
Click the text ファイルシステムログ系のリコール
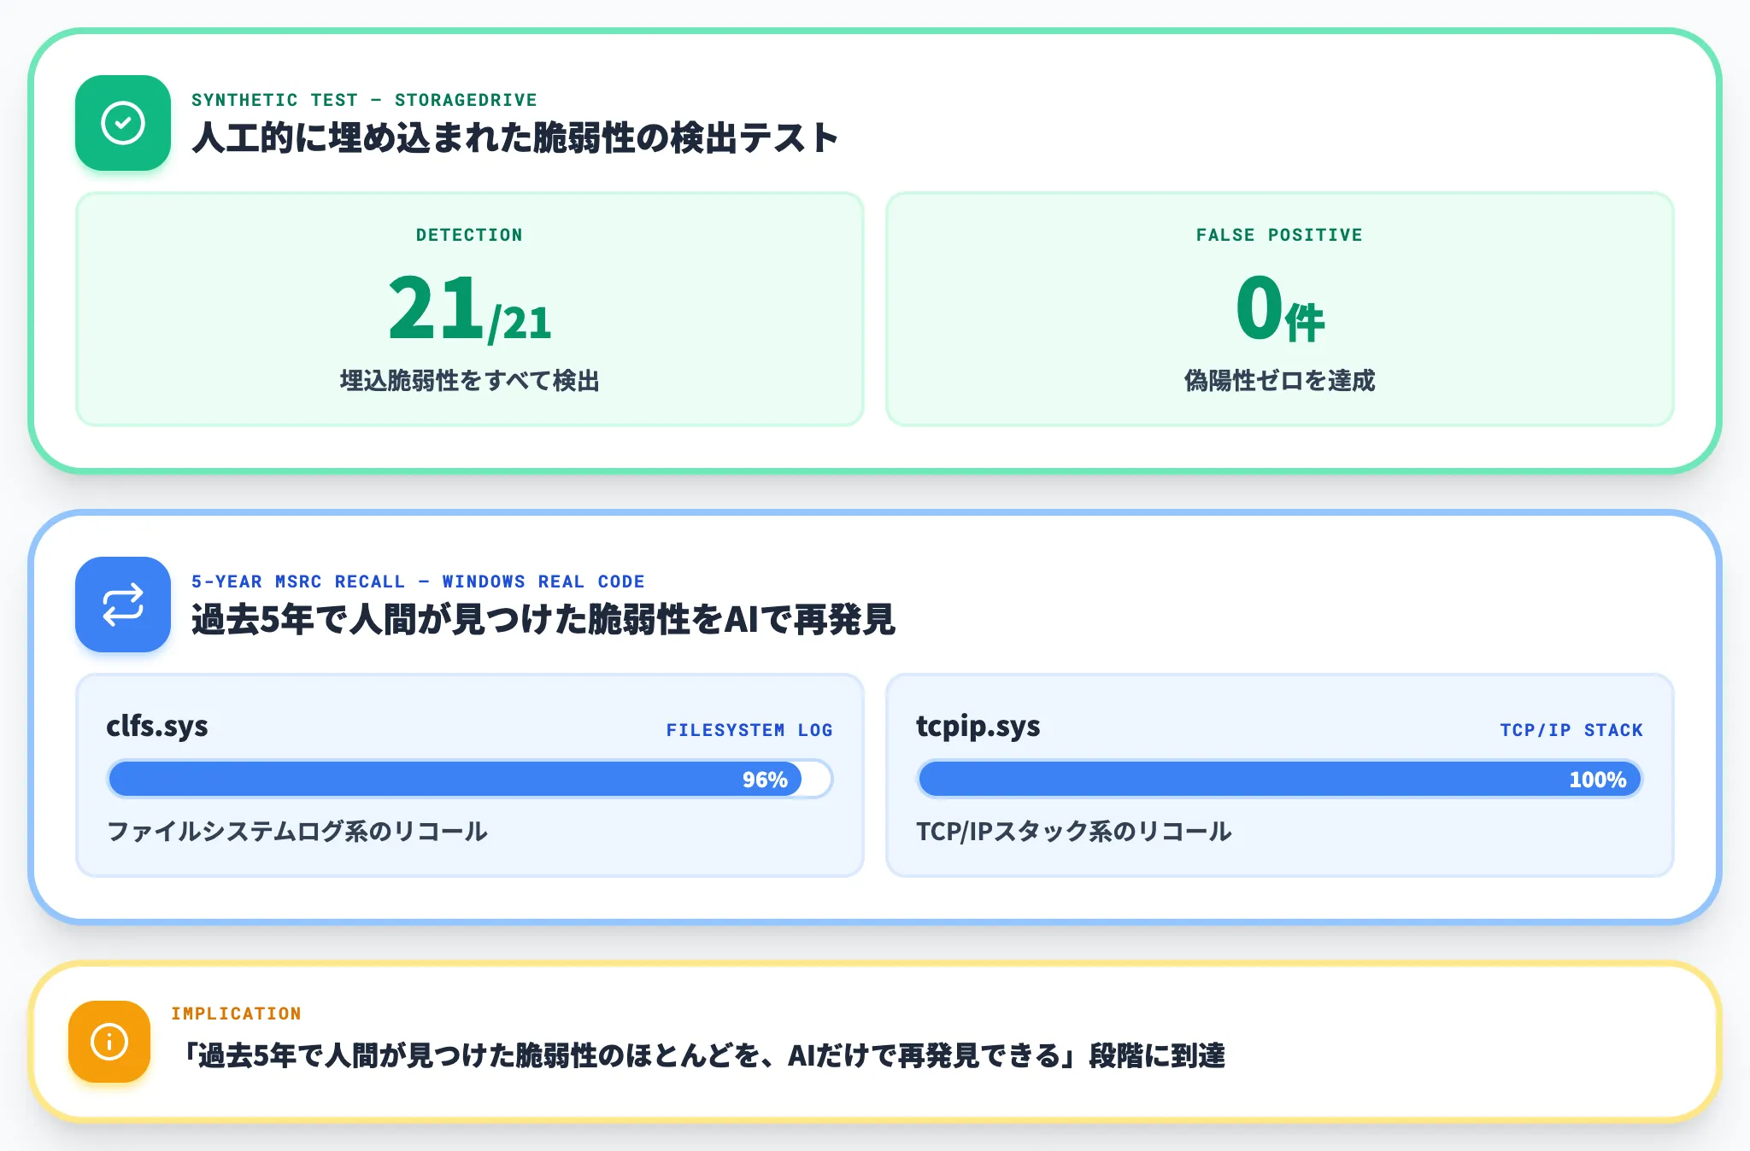[297, 831]
